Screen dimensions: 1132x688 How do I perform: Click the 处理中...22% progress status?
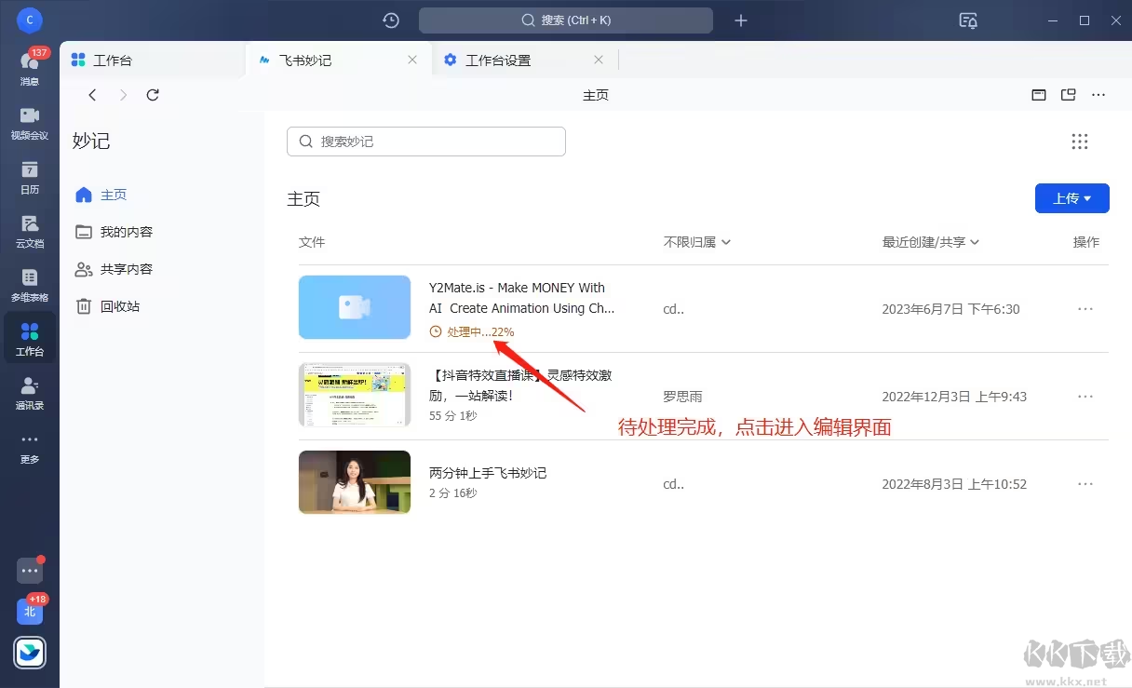point(472,332)
